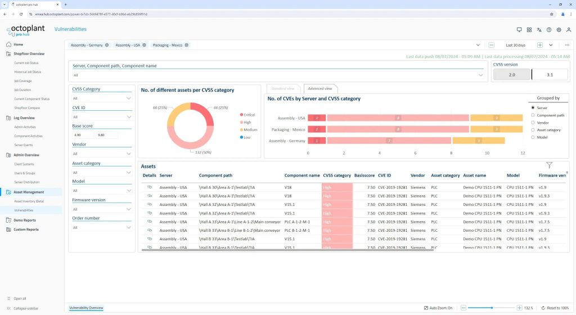
Task: Open details icon of first asset row
Action: pyautogui.click(x=150, y=187)
